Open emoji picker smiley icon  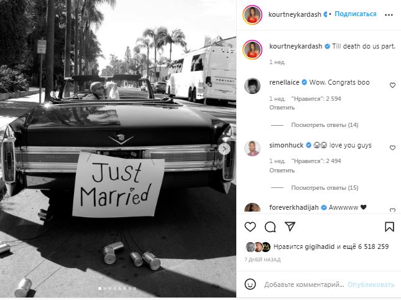click(x=250, y=284)
